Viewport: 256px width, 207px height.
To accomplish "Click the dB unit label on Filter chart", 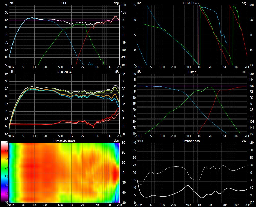I will click(x=139, y=72).
